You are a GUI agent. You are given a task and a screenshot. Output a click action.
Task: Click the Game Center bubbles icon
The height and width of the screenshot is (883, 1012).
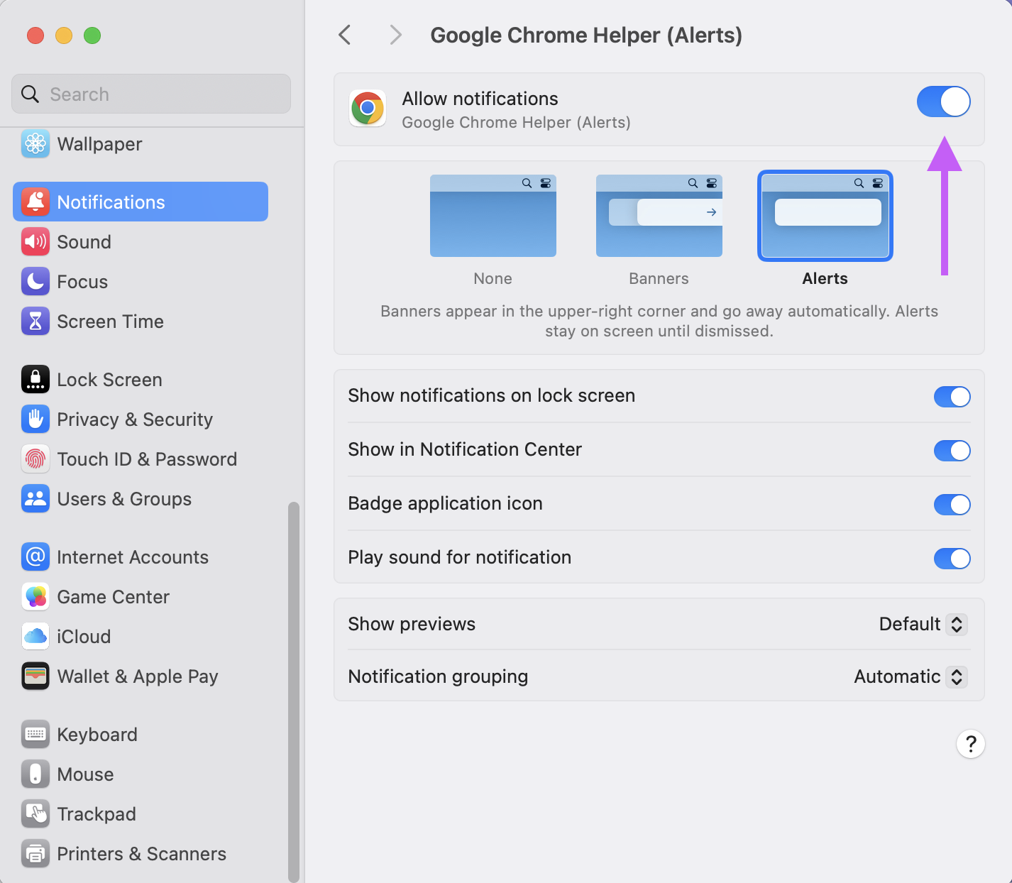[x=35, y=596]
